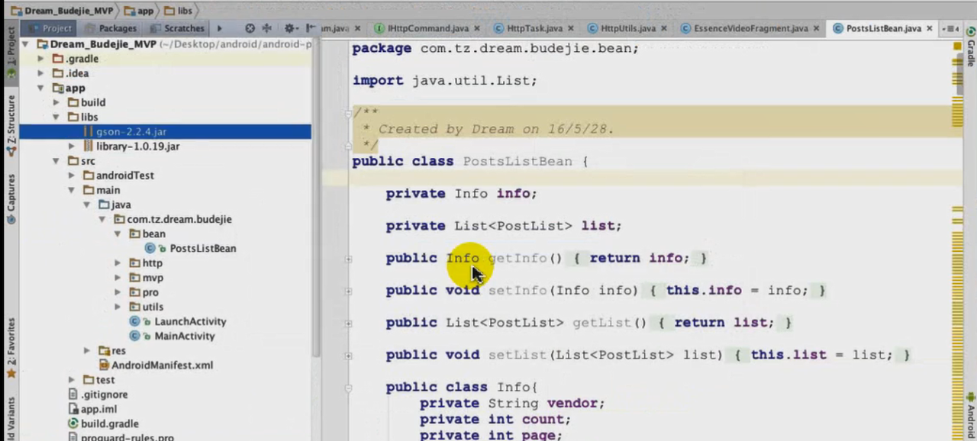
Task: Collapse the bean package
Action: pos(118,233)
